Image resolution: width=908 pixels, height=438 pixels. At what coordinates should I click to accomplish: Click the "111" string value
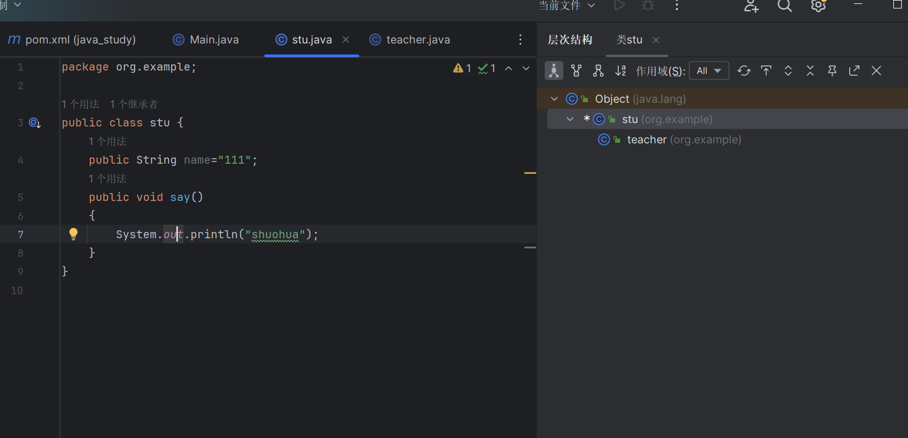tap(234, 160)
